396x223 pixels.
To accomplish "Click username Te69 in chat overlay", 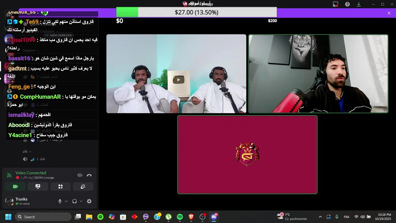I will (x=32, y=22).
